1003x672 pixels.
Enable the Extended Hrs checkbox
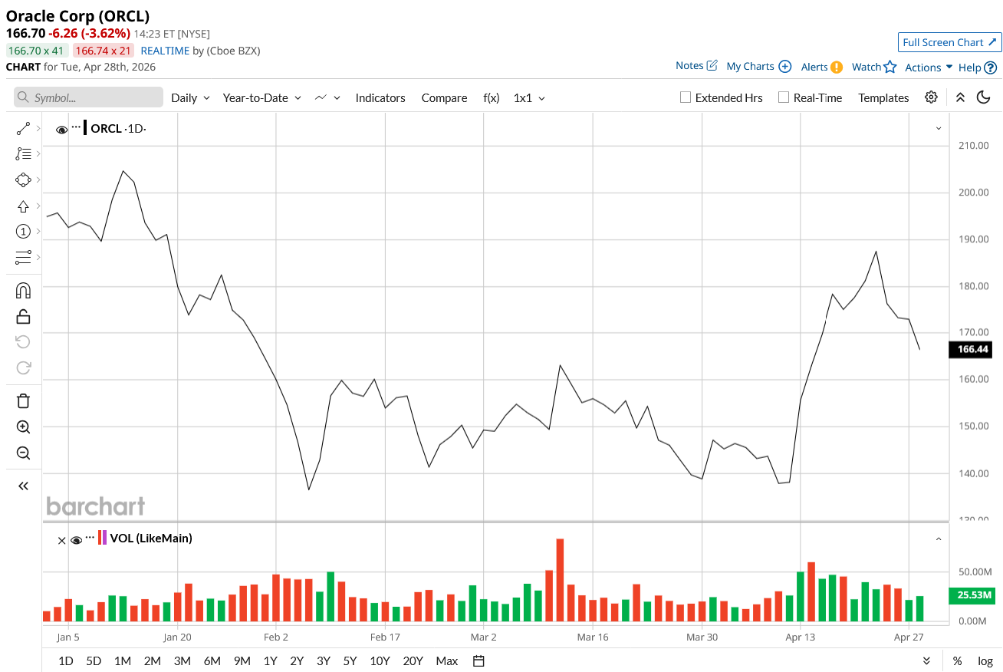686,97
